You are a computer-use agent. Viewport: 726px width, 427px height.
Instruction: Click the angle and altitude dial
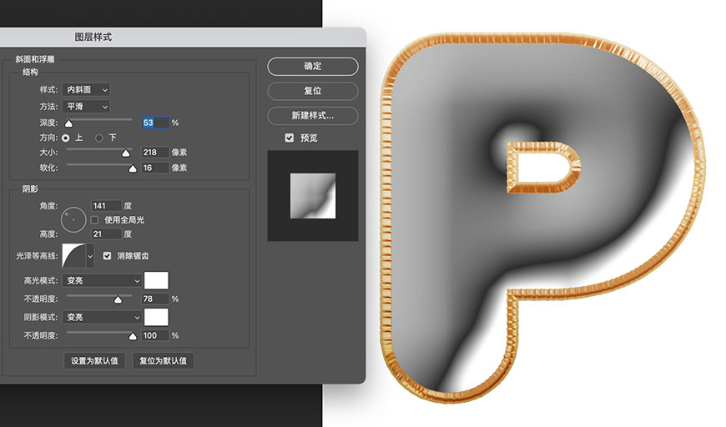tap(73, 219)
